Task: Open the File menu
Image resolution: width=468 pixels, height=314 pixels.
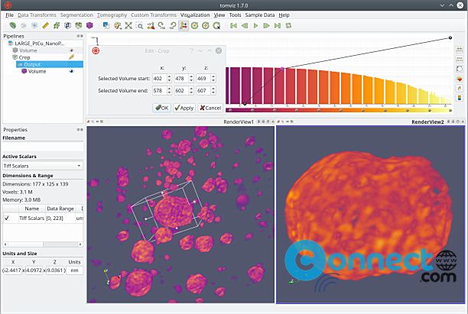Action: [9, 15]
